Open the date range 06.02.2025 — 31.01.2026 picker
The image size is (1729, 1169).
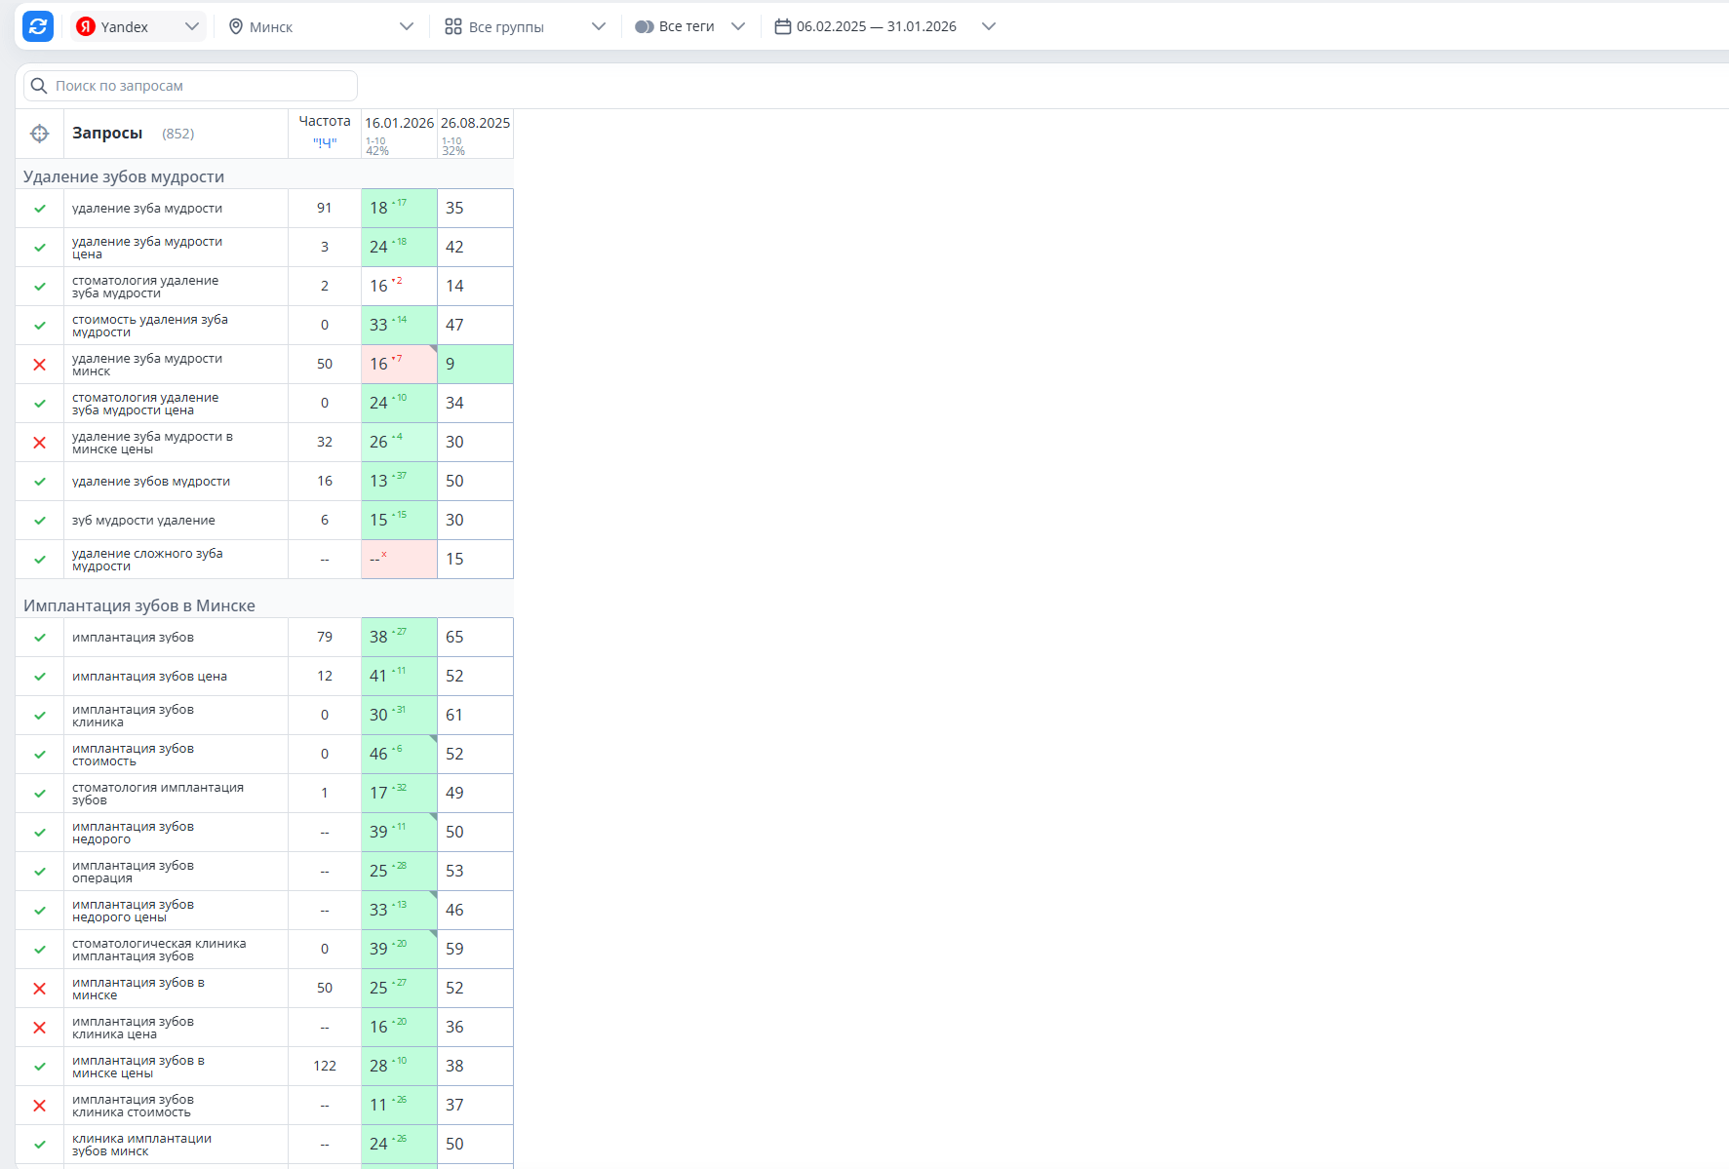point(884,26)
